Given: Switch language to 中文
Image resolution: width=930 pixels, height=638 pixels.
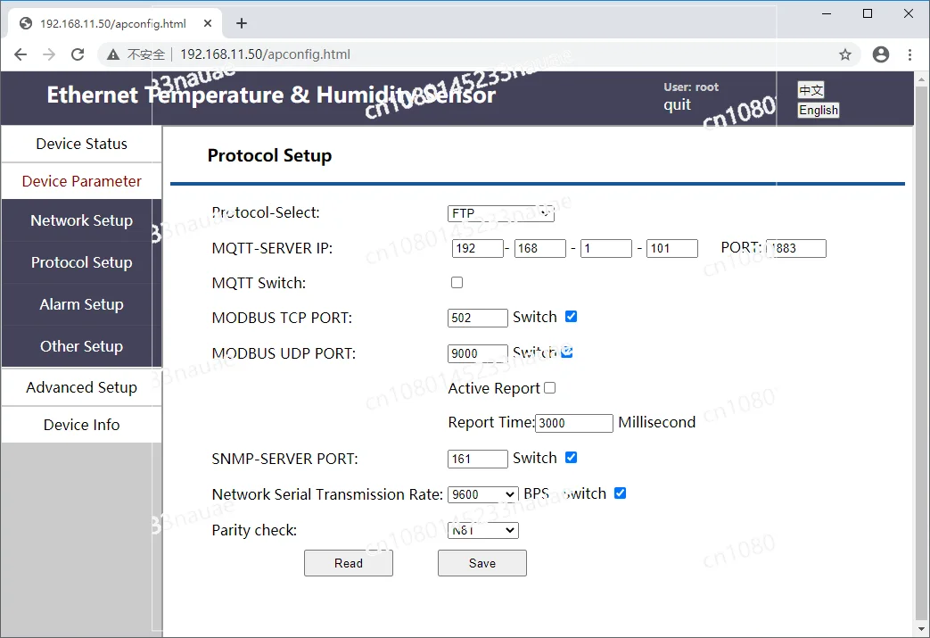Looking at the screenshot, I should pos(811,89).
